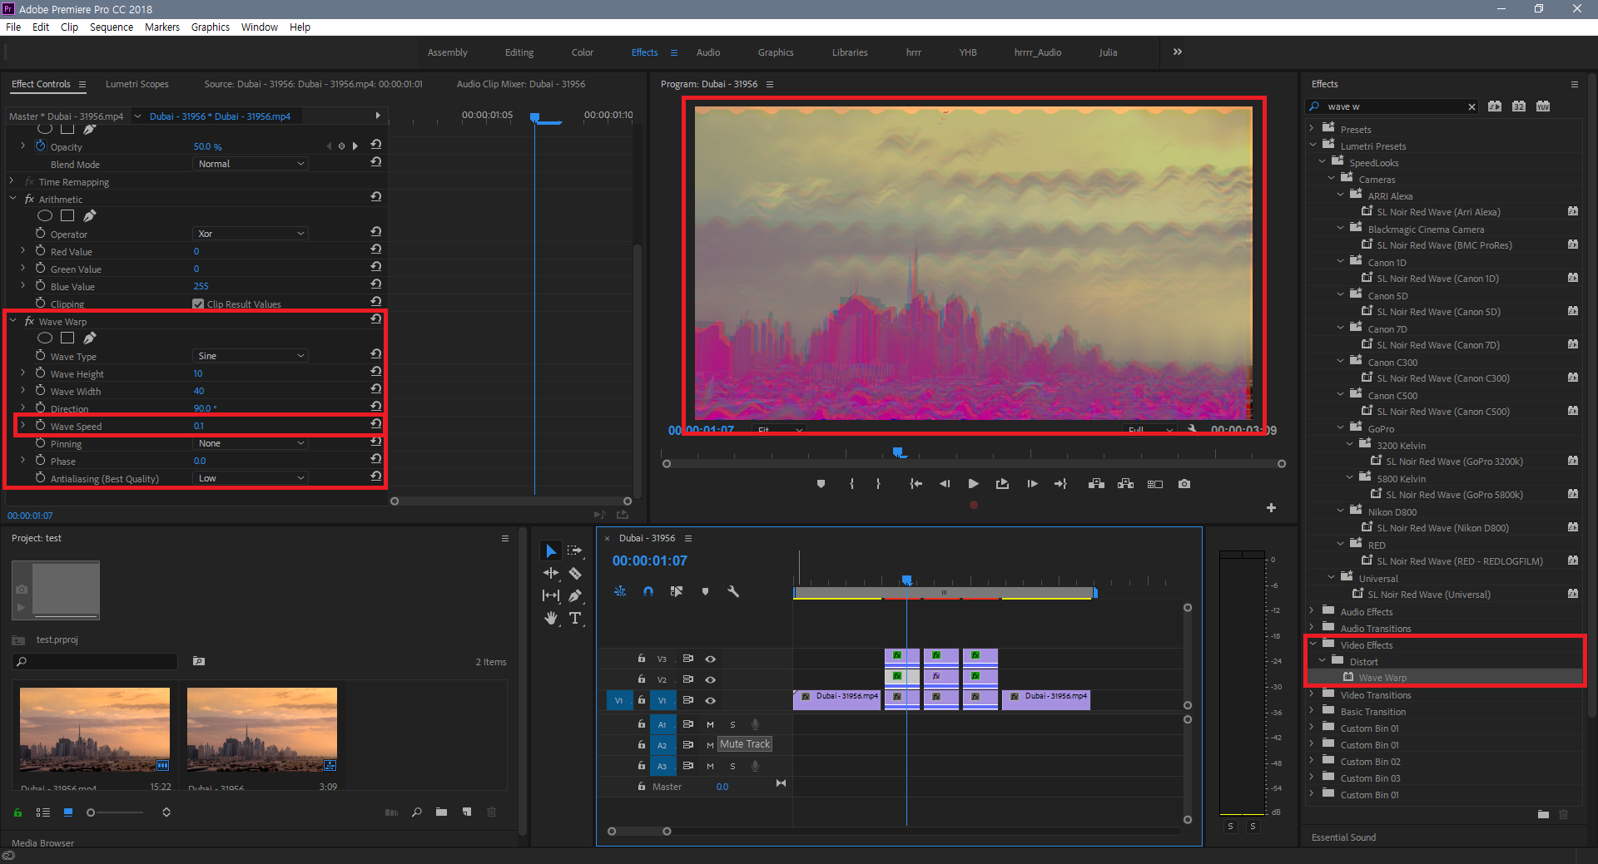Step forward one frame

click(x=1032, y=484)
